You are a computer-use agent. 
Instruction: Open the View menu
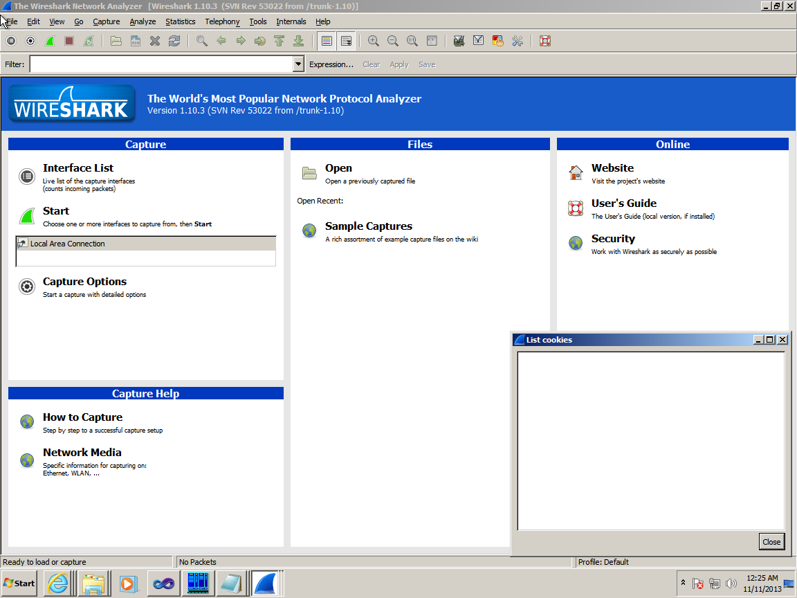click(57, 21)
